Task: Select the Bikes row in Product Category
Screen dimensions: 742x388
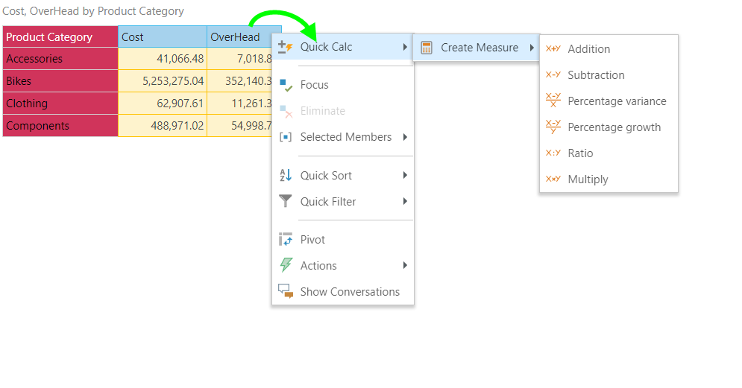Action: pyautogui.click(x=60, y=81)
